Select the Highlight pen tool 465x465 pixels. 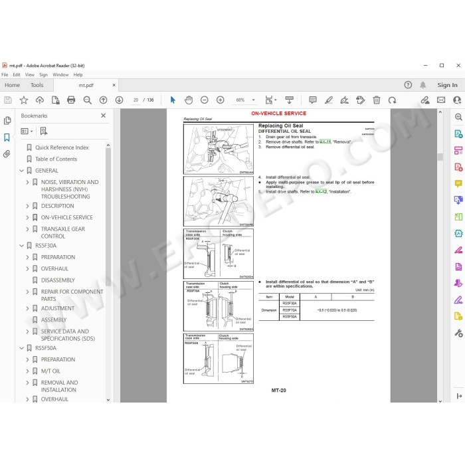coord(329,100)
